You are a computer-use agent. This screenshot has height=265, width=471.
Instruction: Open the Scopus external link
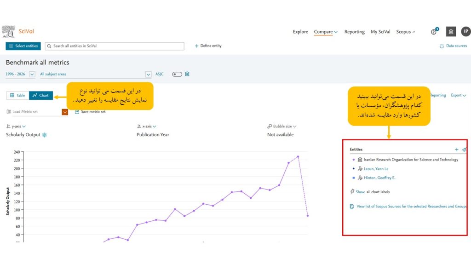[405, 32]
